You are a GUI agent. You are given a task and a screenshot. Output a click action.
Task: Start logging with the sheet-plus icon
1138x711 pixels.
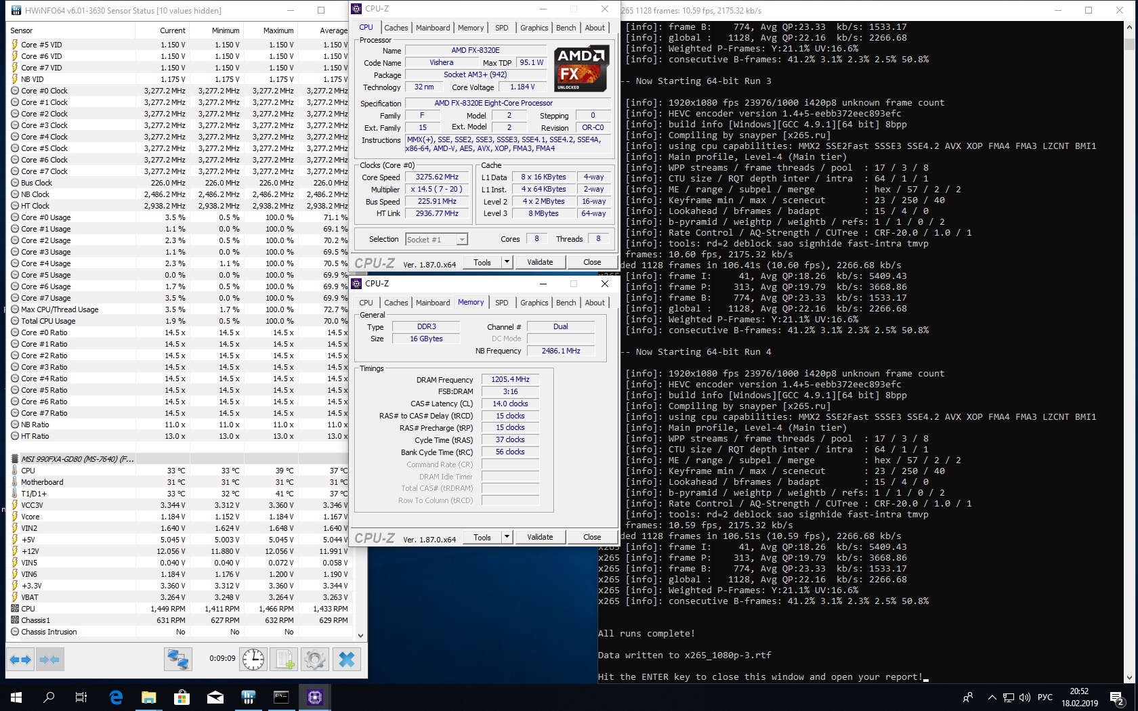click(x=284, y=660)
